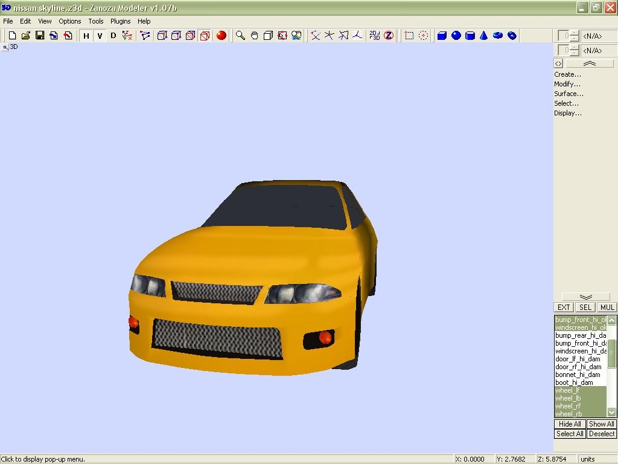Click the downward double-chevron bar above EXT
This screenshot has width=618, height=464.
point(585,297)
